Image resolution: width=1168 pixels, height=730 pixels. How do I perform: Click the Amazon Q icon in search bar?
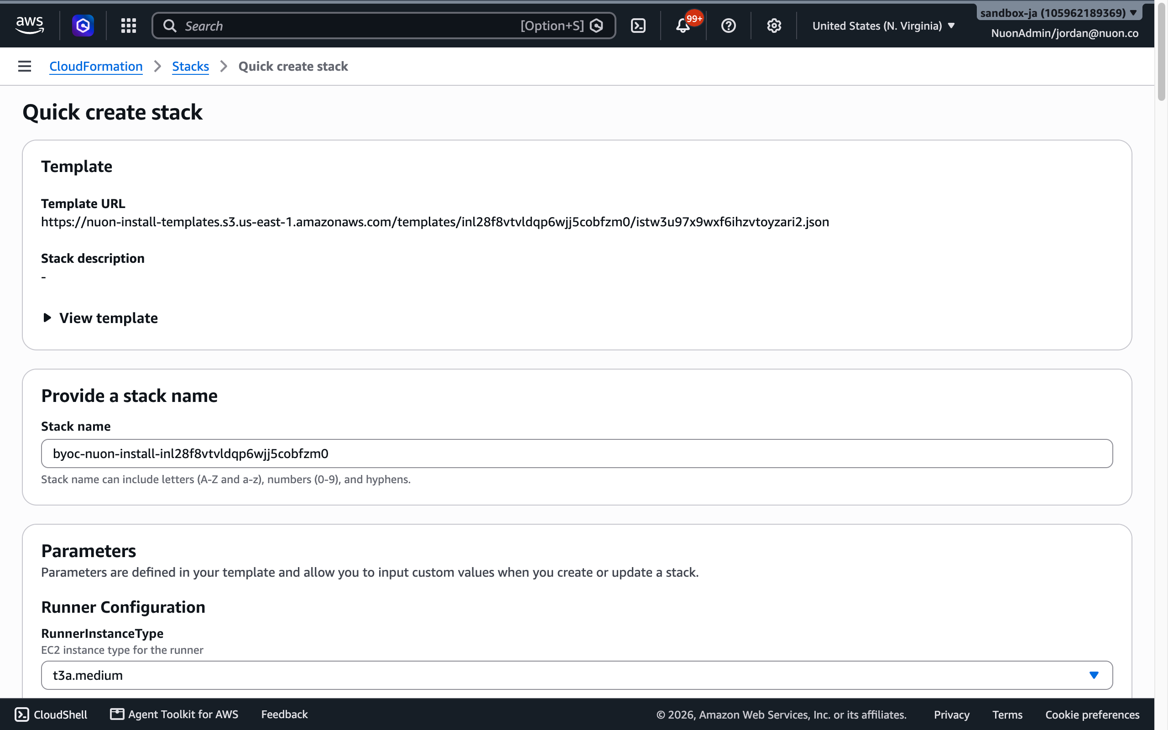click(597, 26)
